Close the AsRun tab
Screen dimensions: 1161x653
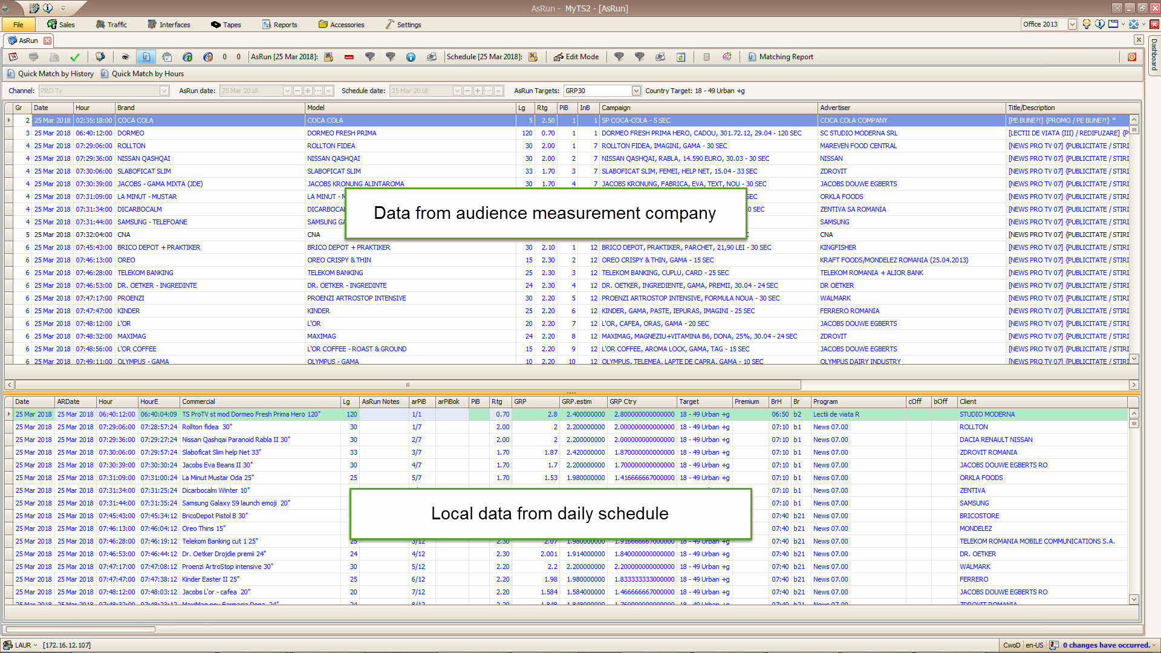coord(47,41)
